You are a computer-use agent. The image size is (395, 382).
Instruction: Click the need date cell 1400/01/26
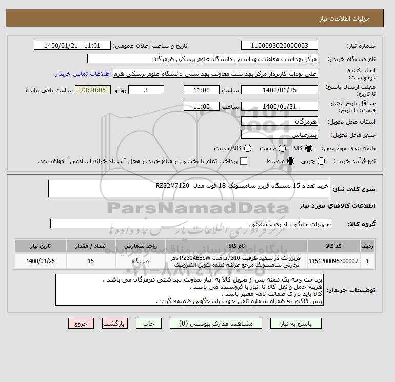coord(41,261)
